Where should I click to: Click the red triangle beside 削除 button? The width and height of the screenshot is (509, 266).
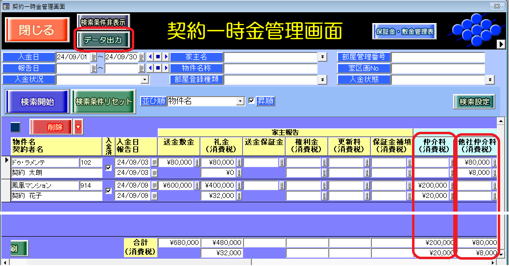tap(78, 127)
